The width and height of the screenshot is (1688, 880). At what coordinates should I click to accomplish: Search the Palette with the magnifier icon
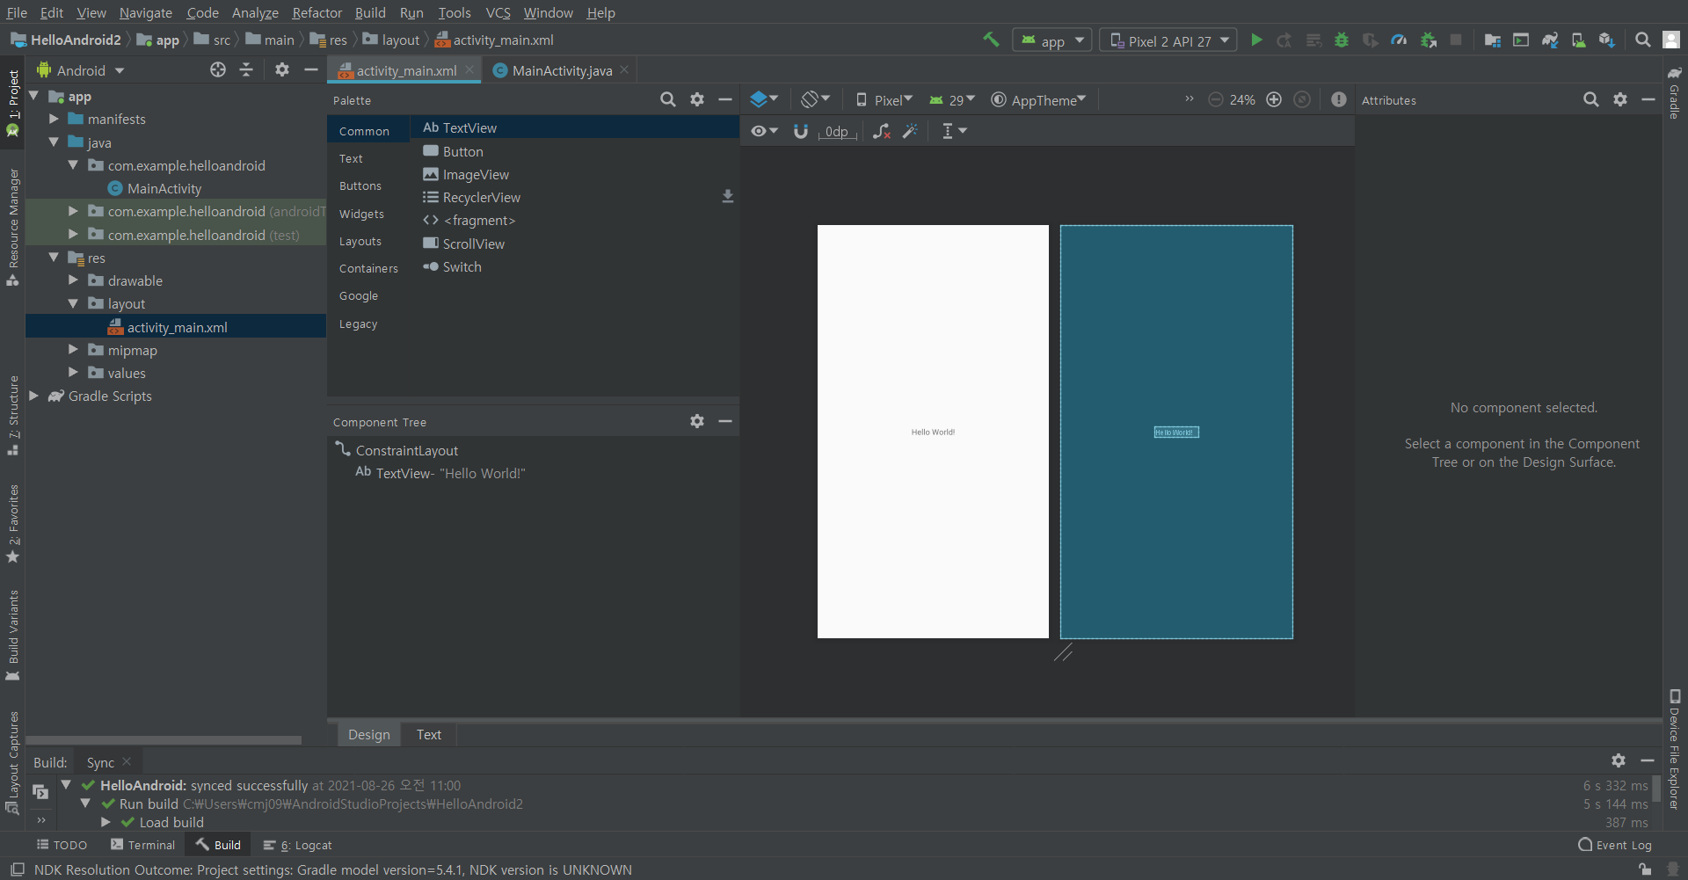pyautogui.click(x=668, y=99)
